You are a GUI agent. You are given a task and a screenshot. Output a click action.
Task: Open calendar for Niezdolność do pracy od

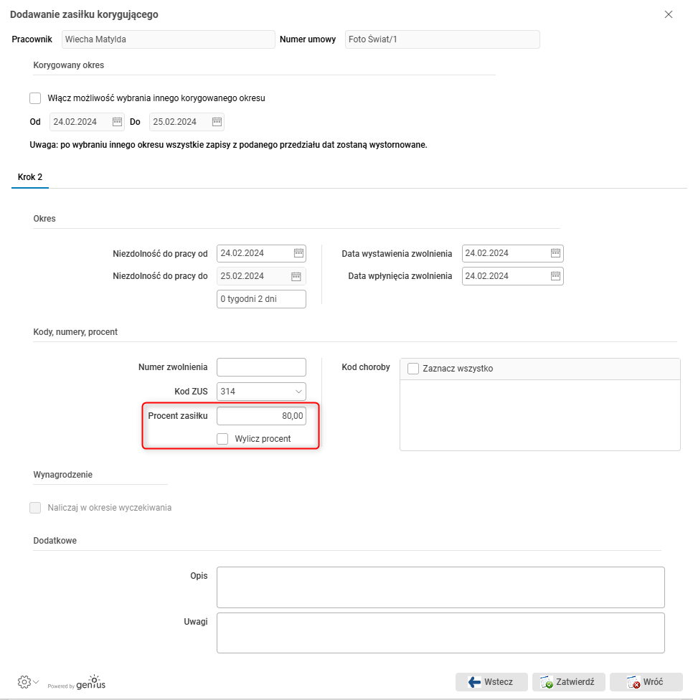[x=298, y=253]
